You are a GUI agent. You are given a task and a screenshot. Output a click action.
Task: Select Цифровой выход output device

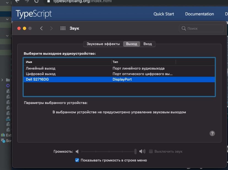point(119,74)
